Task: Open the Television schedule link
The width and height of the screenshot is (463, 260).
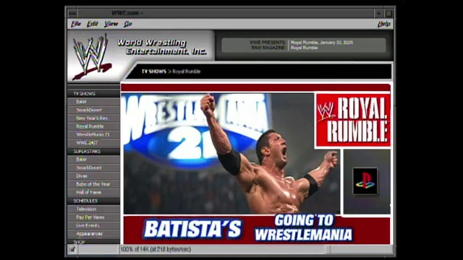Action: tap(86, 209)
